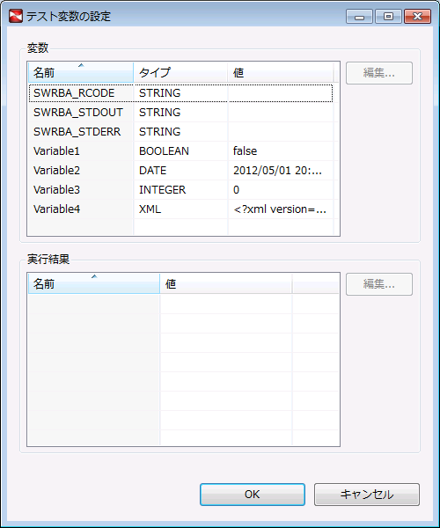Sort variables by 名前 column header

click(x=81, y=72)
